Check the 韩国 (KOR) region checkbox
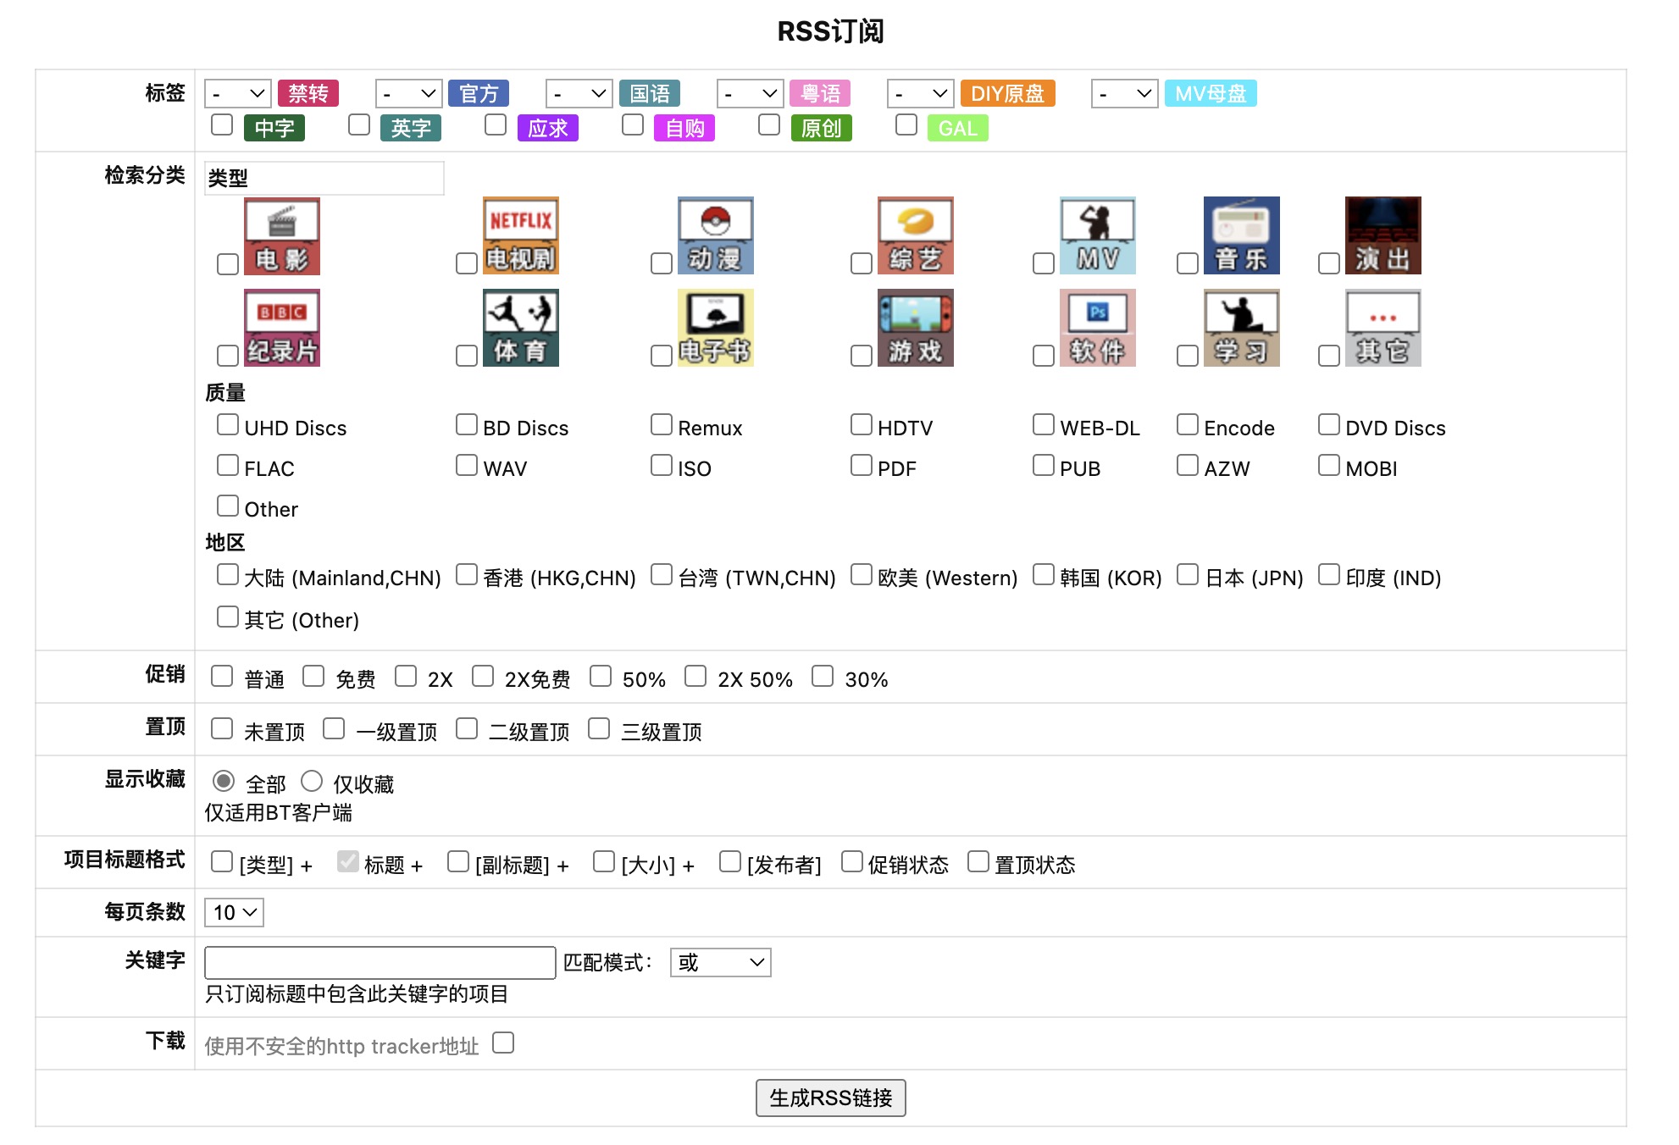Image resolution: width=1679 pixels, height=1145 pixels. (1044, 575)
